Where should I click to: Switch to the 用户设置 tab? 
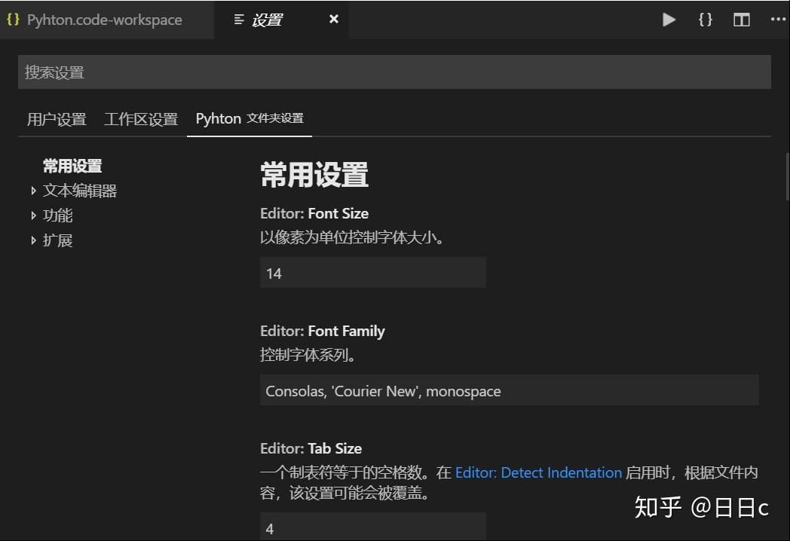tap(57, 119)
